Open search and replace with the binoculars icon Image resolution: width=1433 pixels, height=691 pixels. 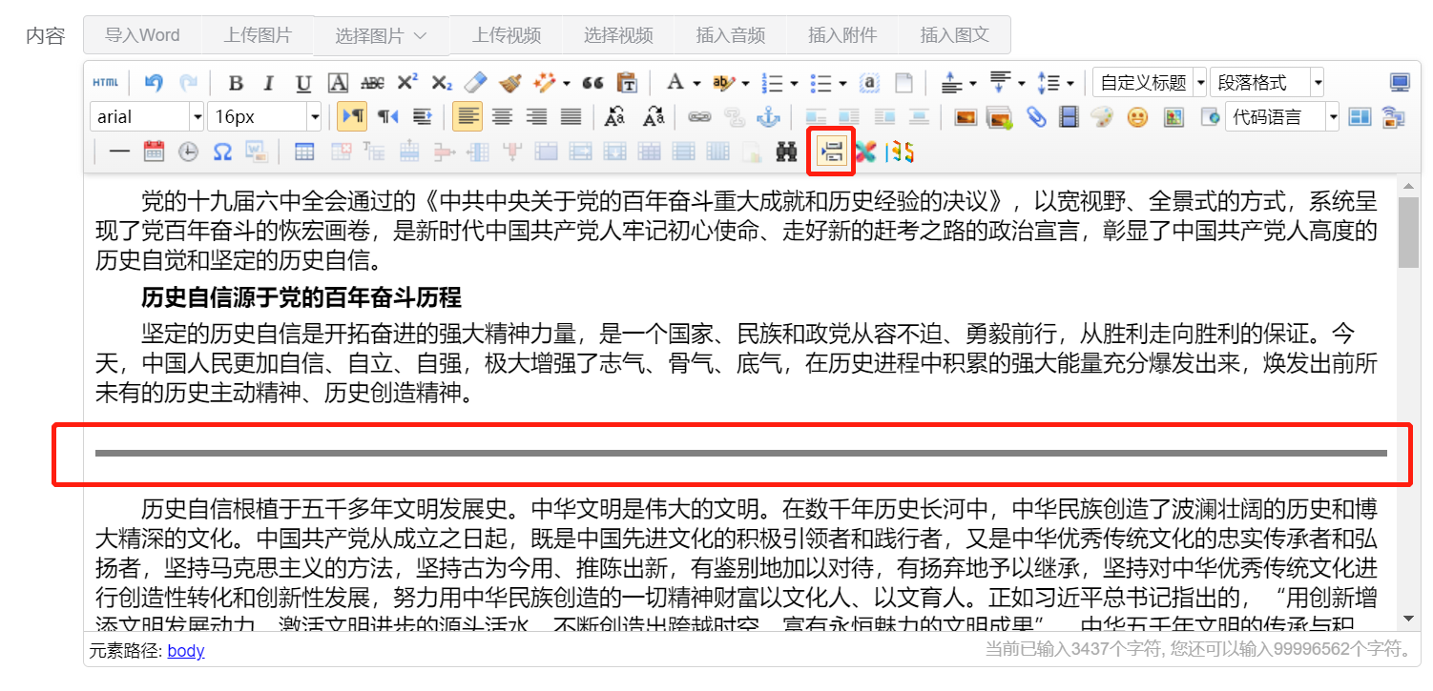coord(788,151)
